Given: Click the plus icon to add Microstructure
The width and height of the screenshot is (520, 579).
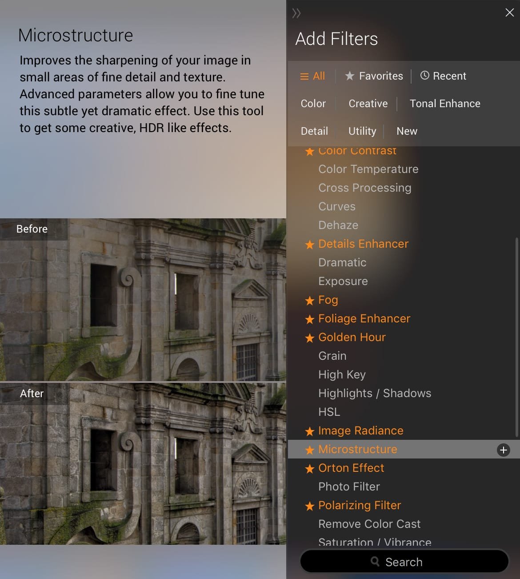Looking at the screenshot, I should (x=503, y=450).
